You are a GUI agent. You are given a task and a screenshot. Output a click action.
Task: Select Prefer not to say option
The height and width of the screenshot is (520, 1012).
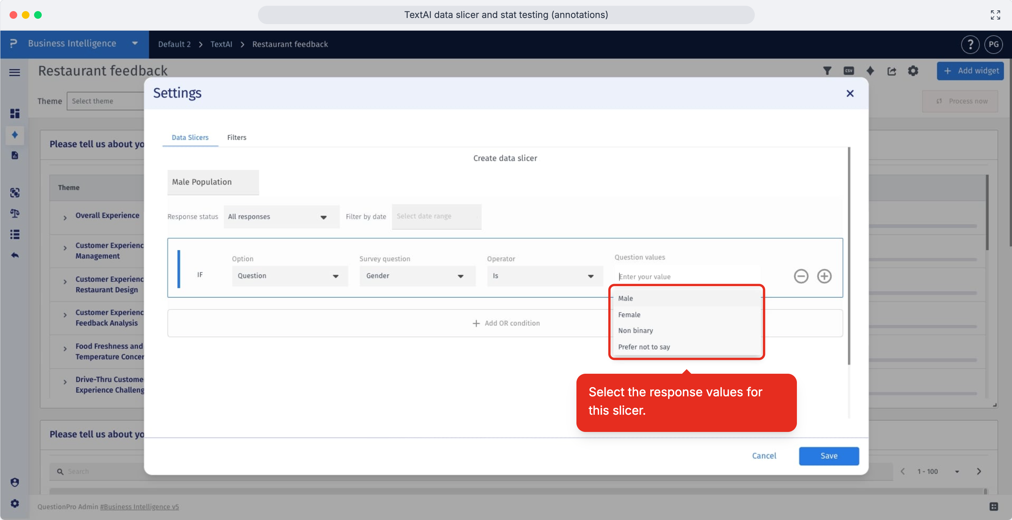(x=687, y=347)
